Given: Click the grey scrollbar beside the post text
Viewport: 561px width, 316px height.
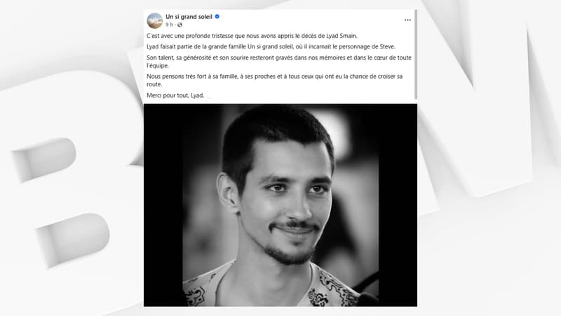Looking at the screenshot, I should (416, 55).
